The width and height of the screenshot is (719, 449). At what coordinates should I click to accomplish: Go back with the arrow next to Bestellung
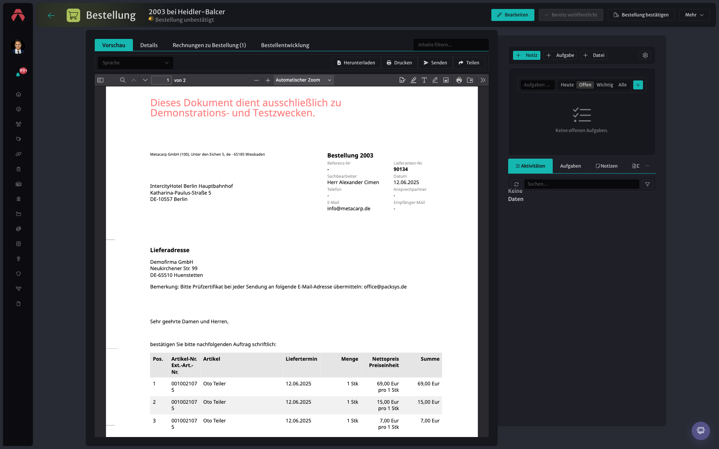click(x=51, y=15)
